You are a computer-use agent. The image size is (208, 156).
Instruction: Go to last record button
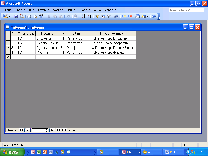[x=58, y=130]
